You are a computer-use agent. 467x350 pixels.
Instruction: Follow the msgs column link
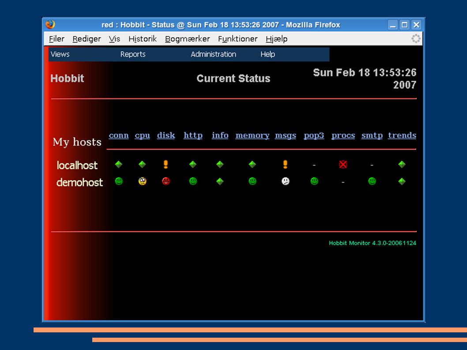pyautogui.click(x=285, y=135)
